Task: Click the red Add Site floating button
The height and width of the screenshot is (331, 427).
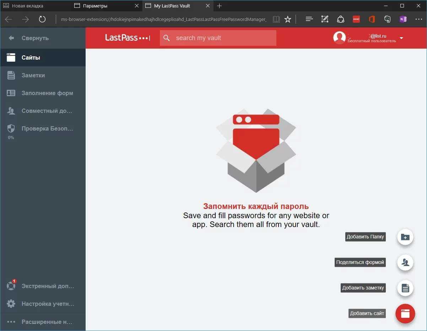Action: [405, 313]
